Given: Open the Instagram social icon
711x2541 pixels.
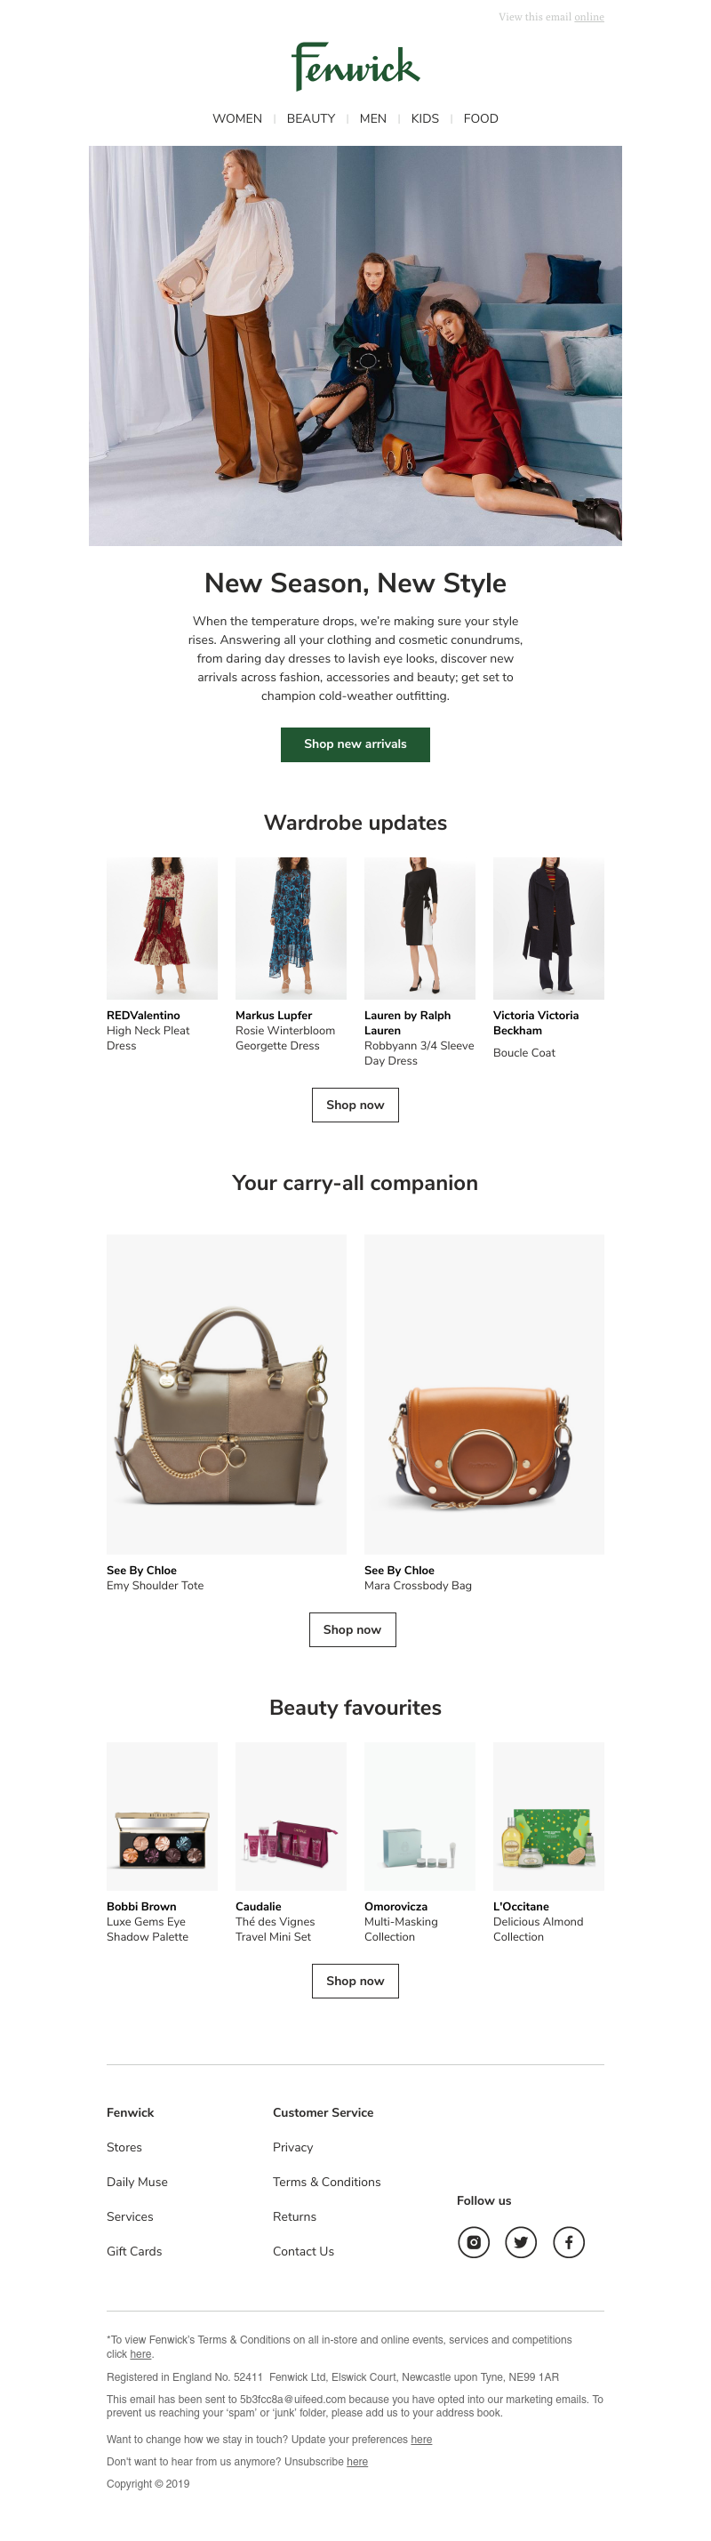Looking at the screenshot, I should 474,2242.
